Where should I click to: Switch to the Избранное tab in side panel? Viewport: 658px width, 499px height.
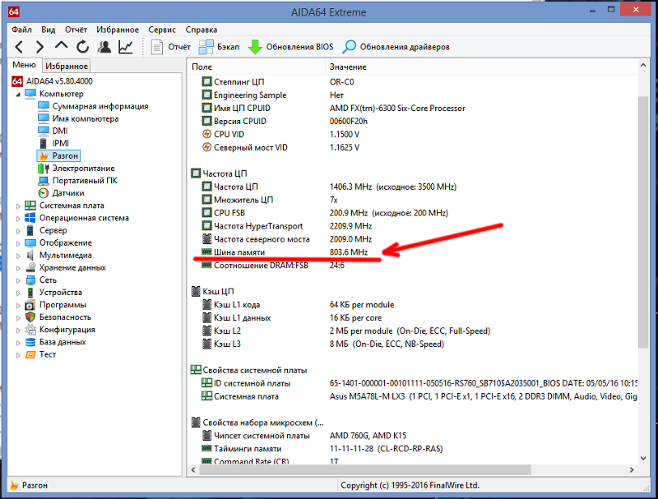click(67, 66)
